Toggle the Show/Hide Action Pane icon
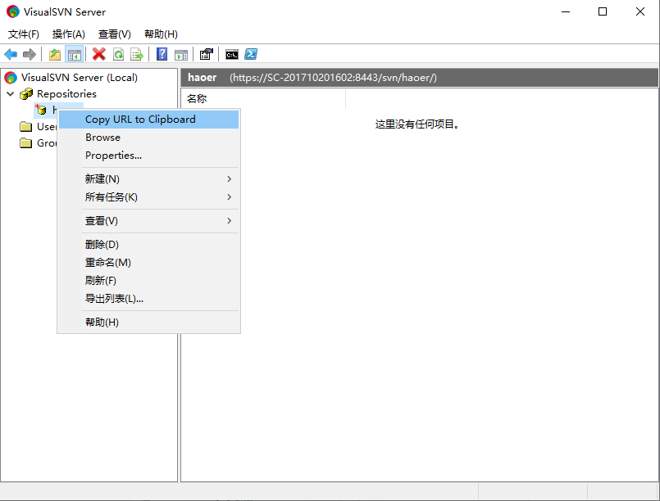Image resolution: width=660 pixels, height=501 pixels. coord(181,54)
